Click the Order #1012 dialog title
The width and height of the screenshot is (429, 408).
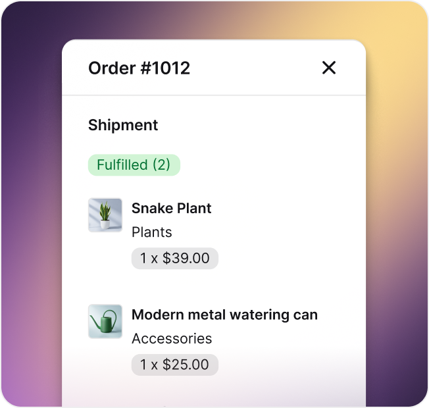tap(139, 68)
